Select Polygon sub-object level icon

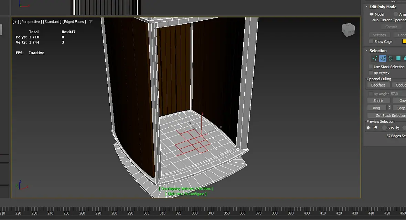coord(398,59)
